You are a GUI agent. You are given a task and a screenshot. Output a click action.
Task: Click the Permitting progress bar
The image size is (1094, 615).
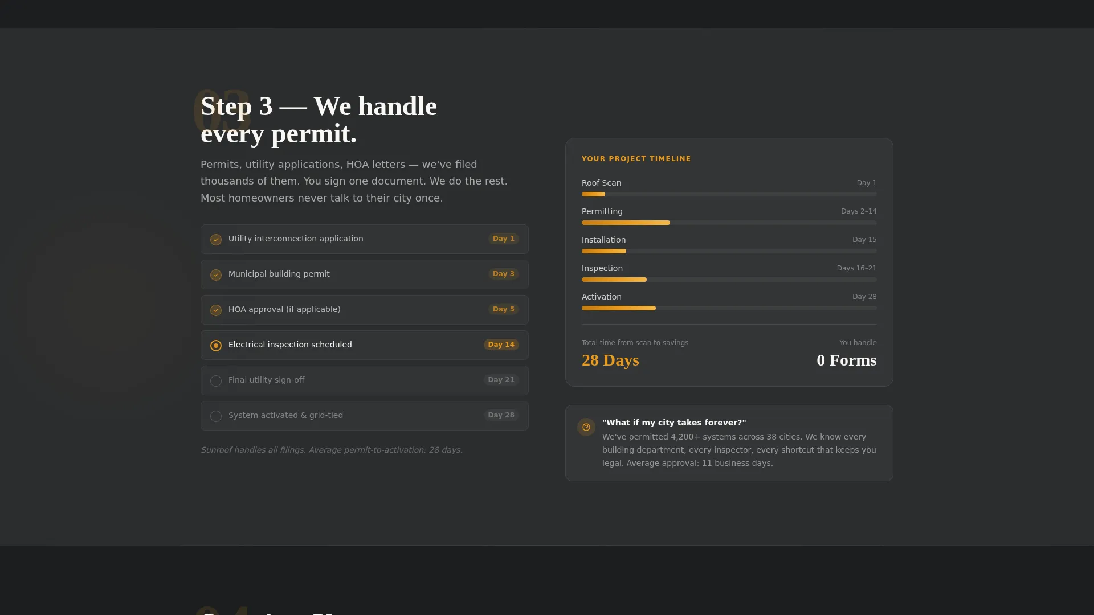click(729, 223)
